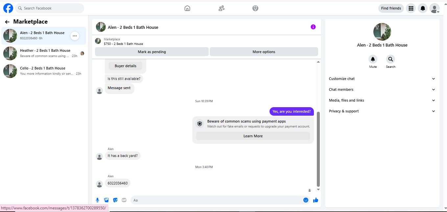447x212 pixels.
Task: Click the chat scrollbar thumb
Action: pos(318,149)
